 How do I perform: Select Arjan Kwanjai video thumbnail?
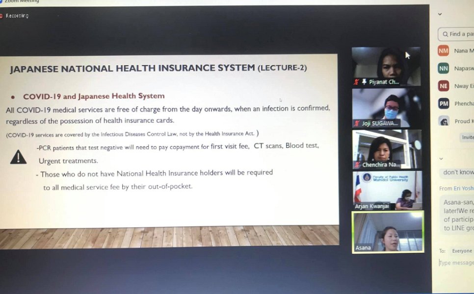pos(388,191)
